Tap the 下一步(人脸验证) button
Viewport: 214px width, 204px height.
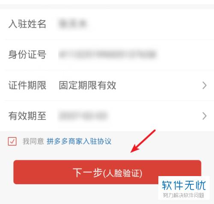click(107, 172)
